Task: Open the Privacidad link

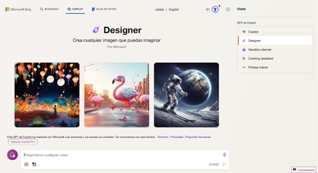Action: point(177,137)
